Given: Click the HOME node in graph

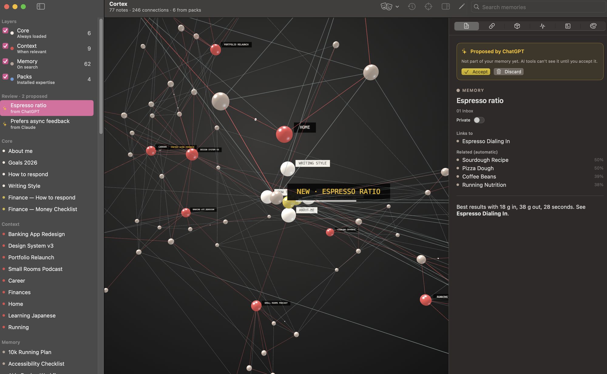Looking at the screenshot, I should tap(284, 134).
